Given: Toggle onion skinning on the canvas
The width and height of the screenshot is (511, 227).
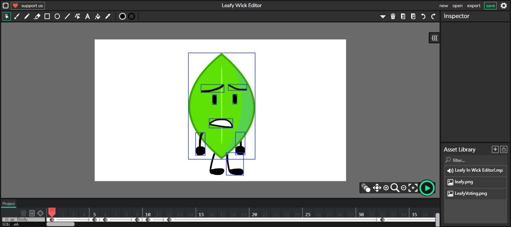Looking at the screenshot, I should tap(366, 188).
